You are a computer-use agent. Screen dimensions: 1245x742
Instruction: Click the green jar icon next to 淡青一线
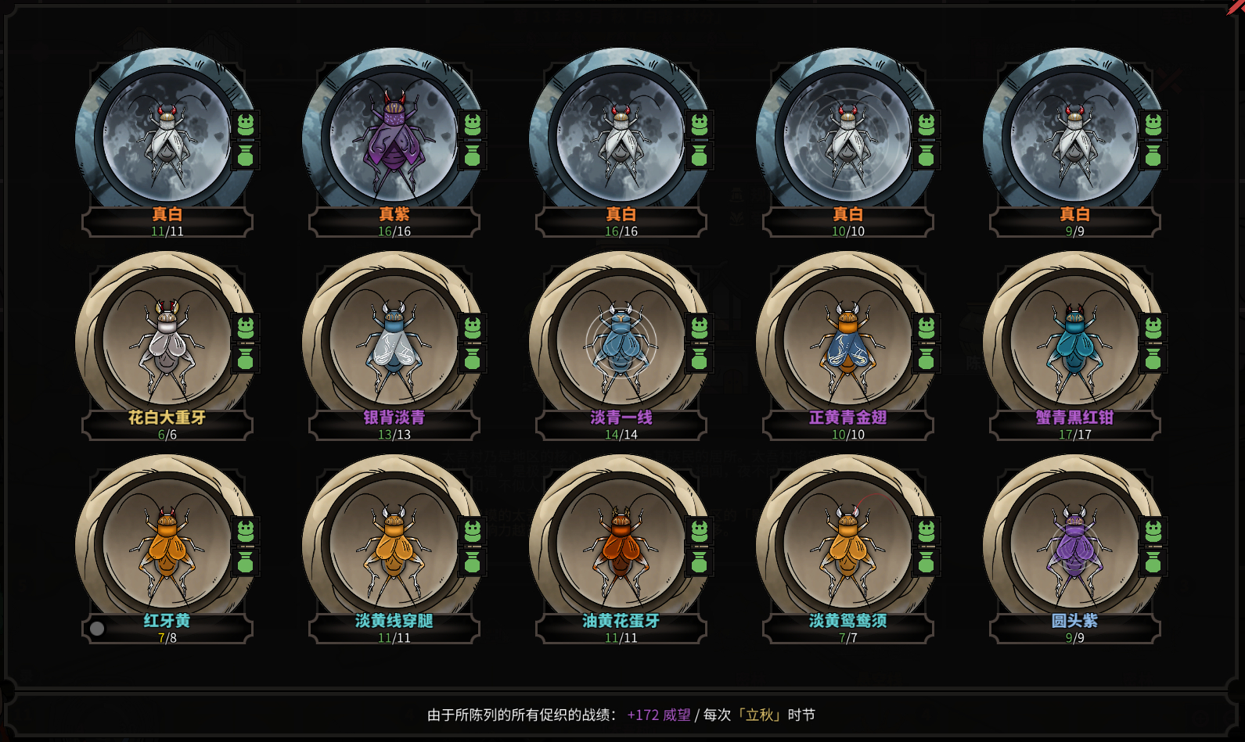[699, 359]
